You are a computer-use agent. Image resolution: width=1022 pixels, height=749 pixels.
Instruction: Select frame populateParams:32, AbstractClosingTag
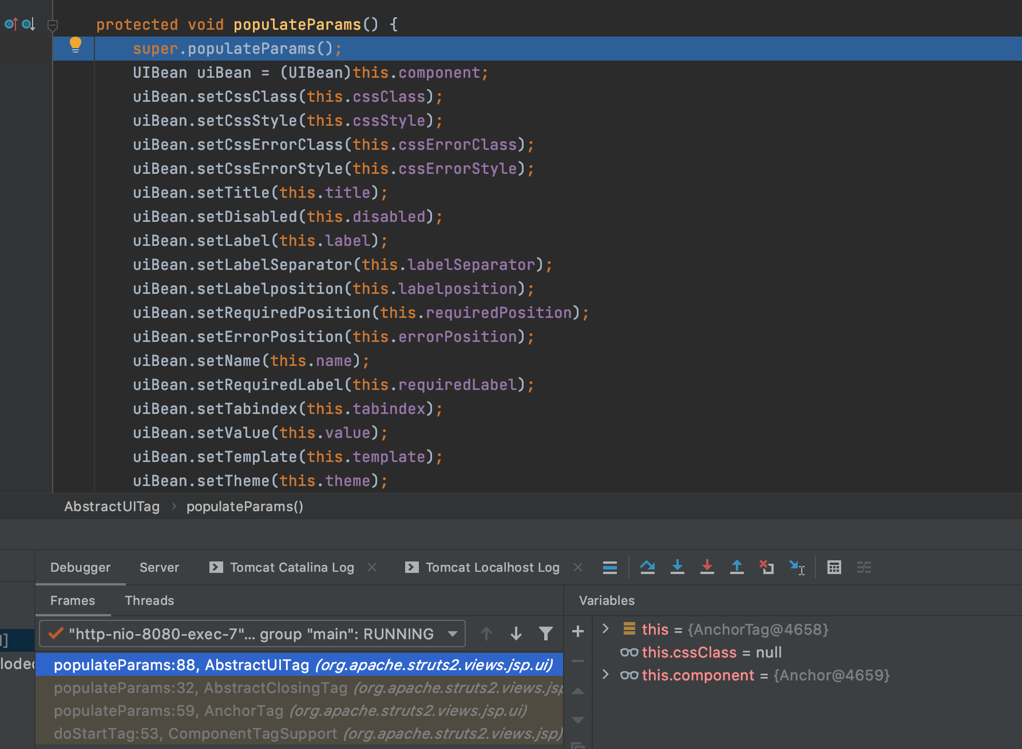(299, 688)
